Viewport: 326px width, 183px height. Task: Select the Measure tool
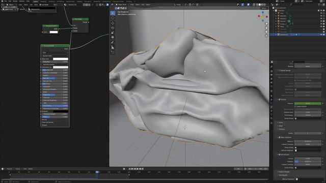tap(113, 47)
